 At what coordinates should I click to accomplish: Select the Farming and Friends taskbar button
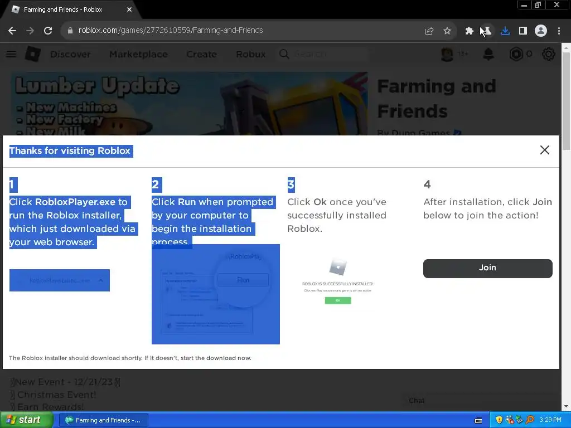pyautogui.click(x=104, y=420)
